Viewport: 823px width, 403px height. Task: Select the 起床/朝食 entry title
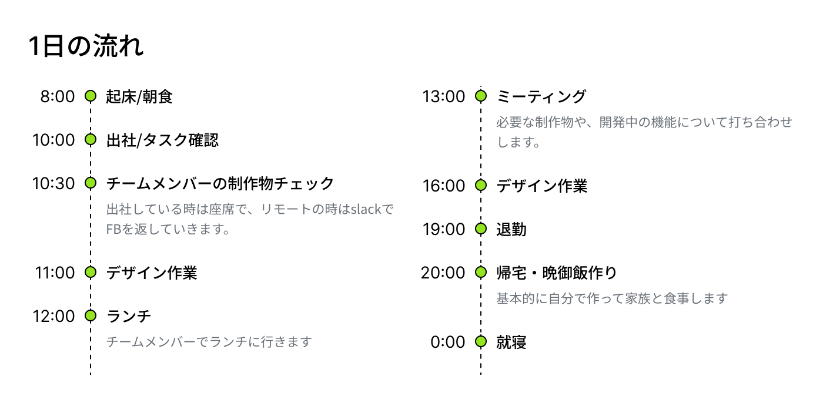click(x=139, y=96)
